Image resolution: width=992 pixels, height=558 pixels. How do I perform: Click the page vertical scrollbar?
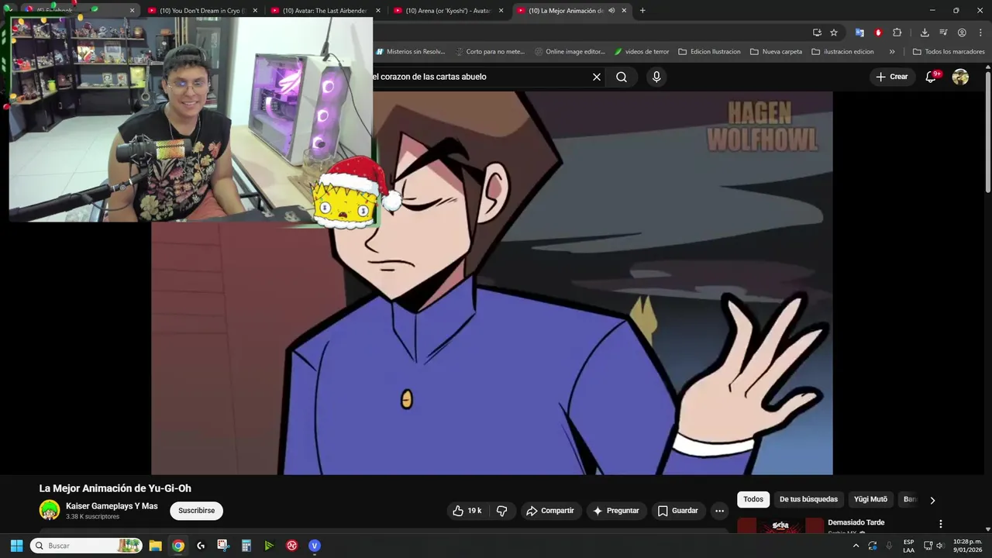click(x=987, y=132)
